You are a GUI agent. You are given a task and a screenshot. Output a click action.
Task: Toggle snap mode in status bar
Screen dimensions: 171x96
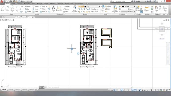click(x=117, y=90)
